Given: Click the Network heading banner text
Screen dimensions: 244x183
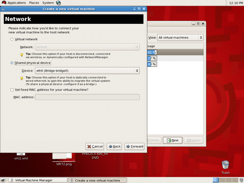Looking at the screenshot, I should 18,19.
